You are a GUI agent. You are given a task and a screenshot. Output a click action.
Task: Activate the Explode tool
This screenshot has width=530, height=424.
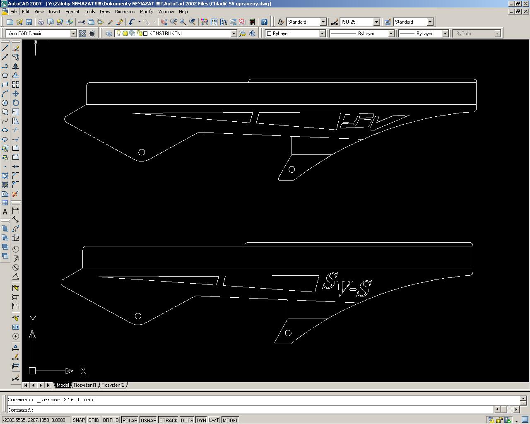(16, 194)
